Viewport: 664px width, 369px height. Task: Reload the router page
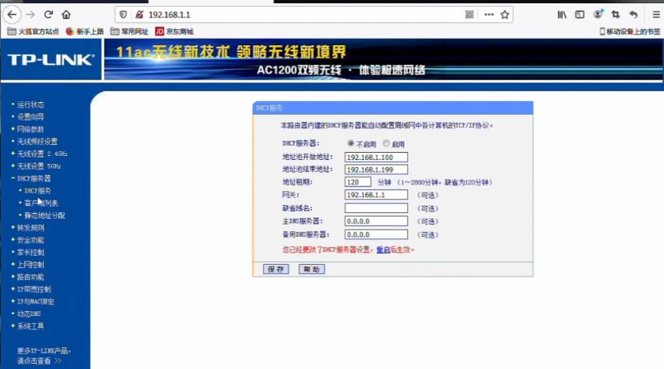[48, 14]
